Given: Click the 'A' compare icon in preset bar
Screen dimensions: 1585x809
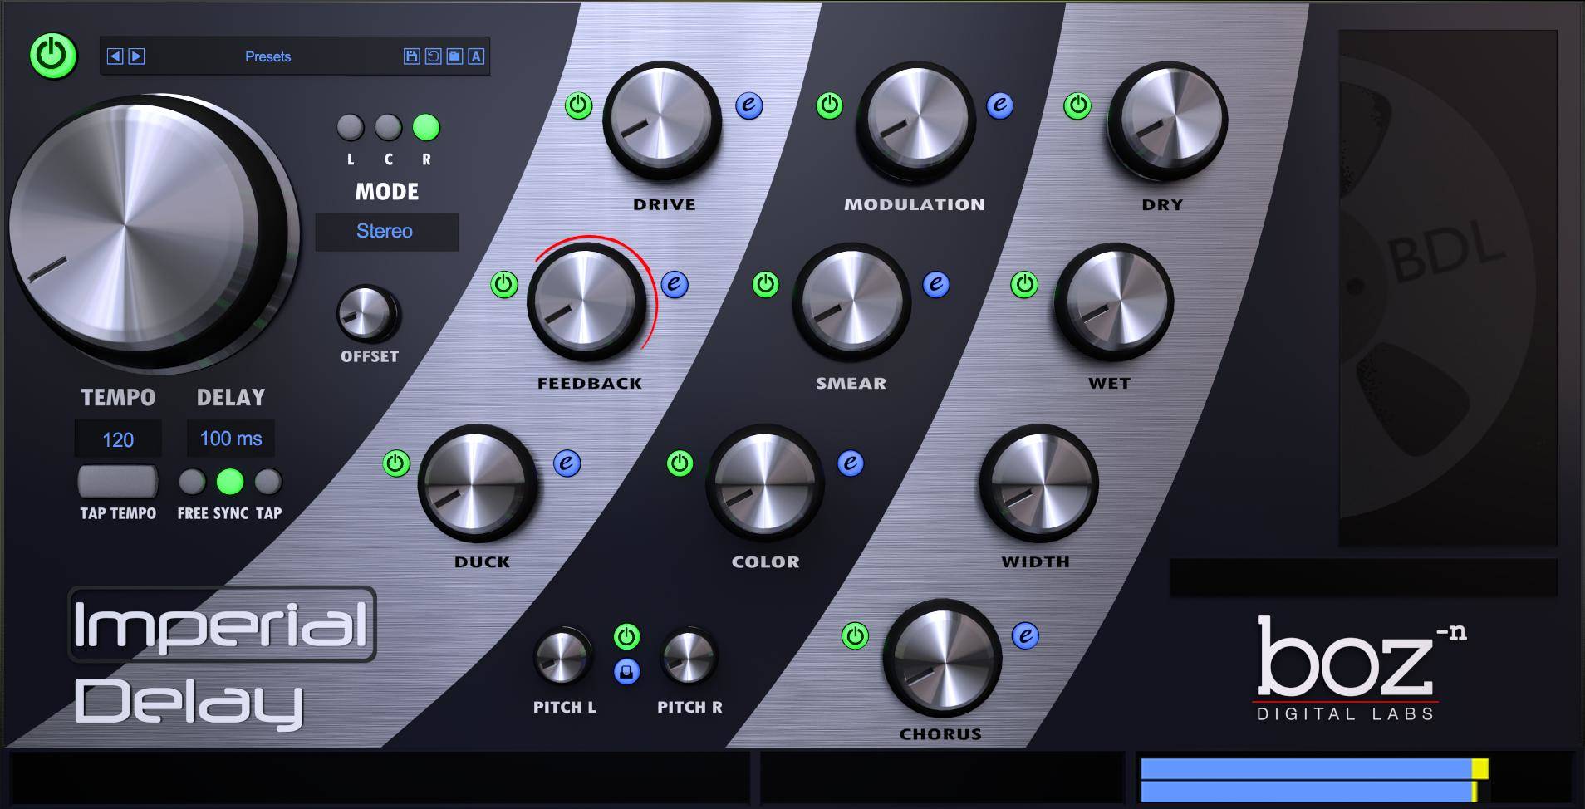Looking at the screenshot, I should [x=476, y=56].
